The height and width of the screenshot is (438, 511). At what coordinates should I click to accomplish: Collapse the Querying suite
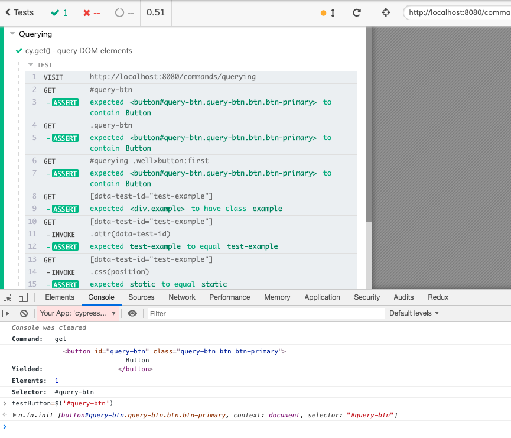[12, 33]
